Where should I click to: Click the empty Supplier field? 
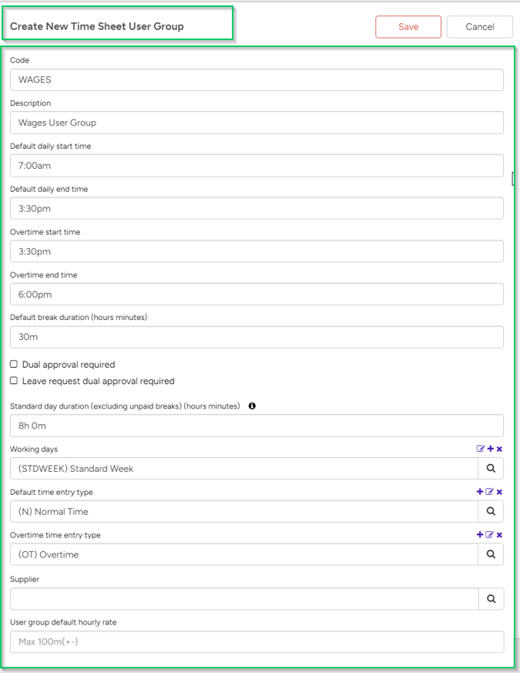point(244,599)
